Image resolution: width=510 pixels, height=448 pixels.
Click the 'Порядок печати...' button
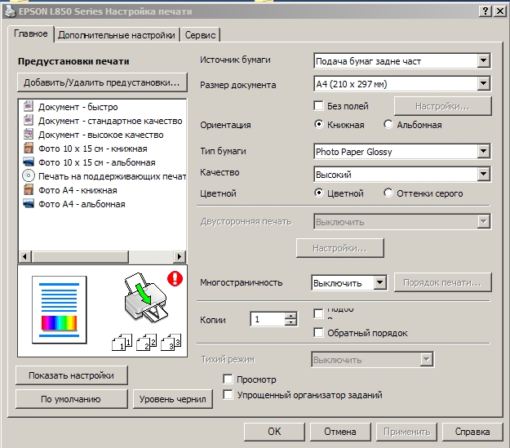442,282
